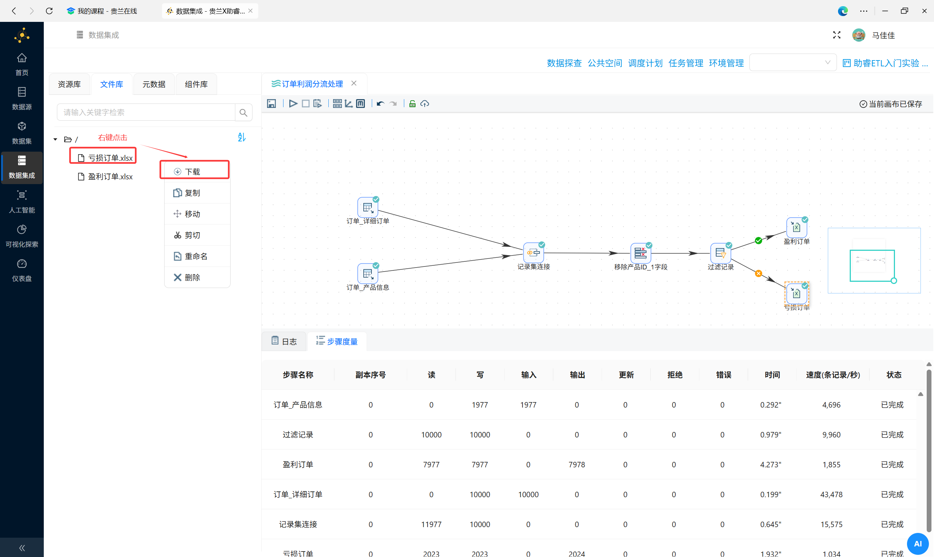Open the 数据探查 link
Image resolution: width=934 pixels, height=557 pixels.
pos(564,63)
